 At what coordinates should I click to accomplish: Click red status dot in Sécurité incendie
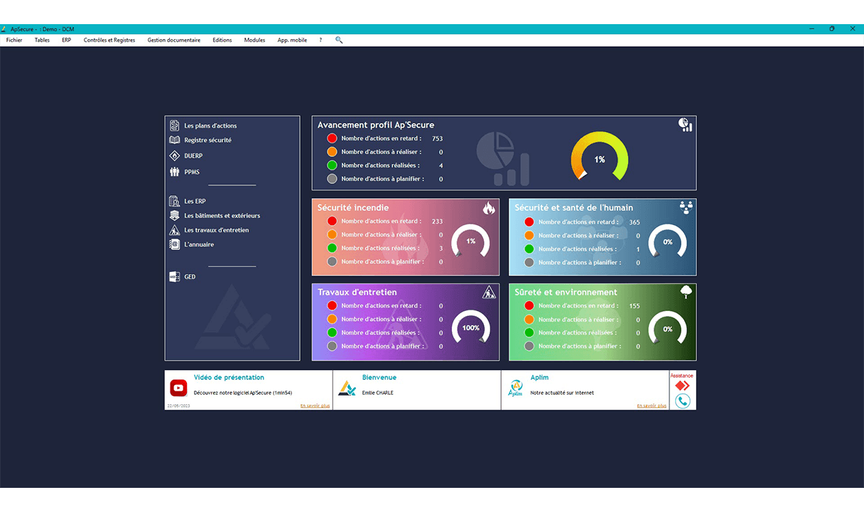pos(332,222)
